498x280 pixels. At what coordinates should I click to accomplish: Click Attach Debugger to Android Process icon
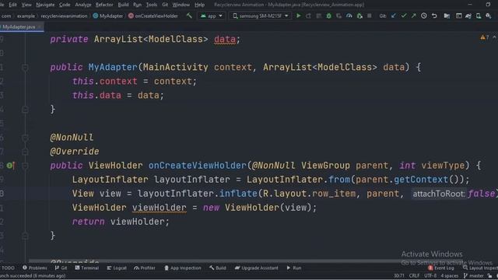click(359, 16)
